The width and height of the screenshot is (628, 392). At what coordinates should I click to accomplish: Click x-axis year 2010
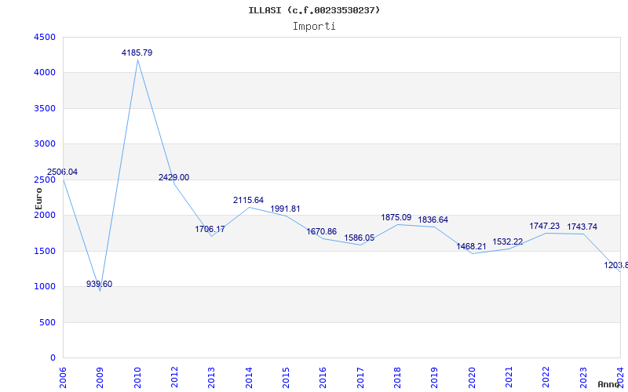[x=137, y=378]
